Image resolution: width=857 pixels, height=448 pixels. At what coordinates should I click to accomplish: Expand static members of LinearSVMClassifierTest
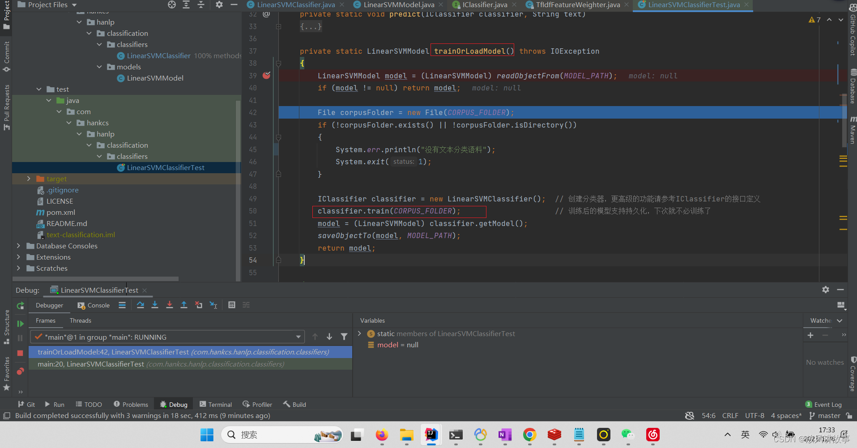[359, 333]
